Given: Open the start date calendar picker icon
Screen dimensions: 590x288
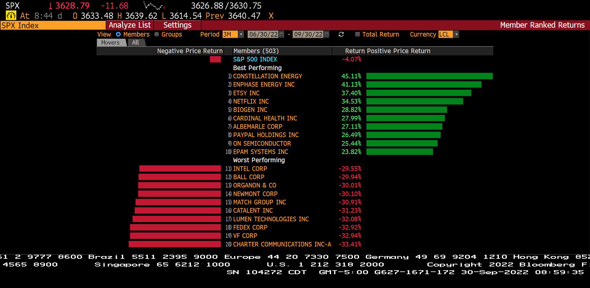Looking at the screenshot, I should (281, 34).
